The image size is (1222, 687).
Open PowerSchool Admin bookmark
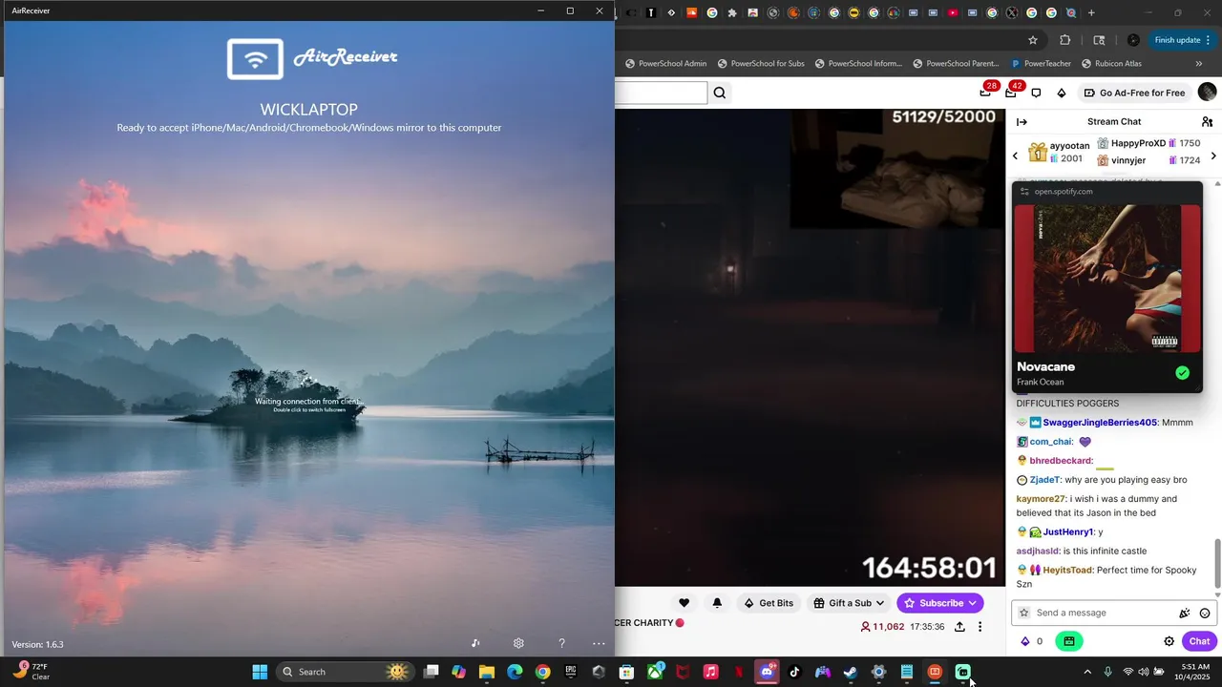click(665, 64)
